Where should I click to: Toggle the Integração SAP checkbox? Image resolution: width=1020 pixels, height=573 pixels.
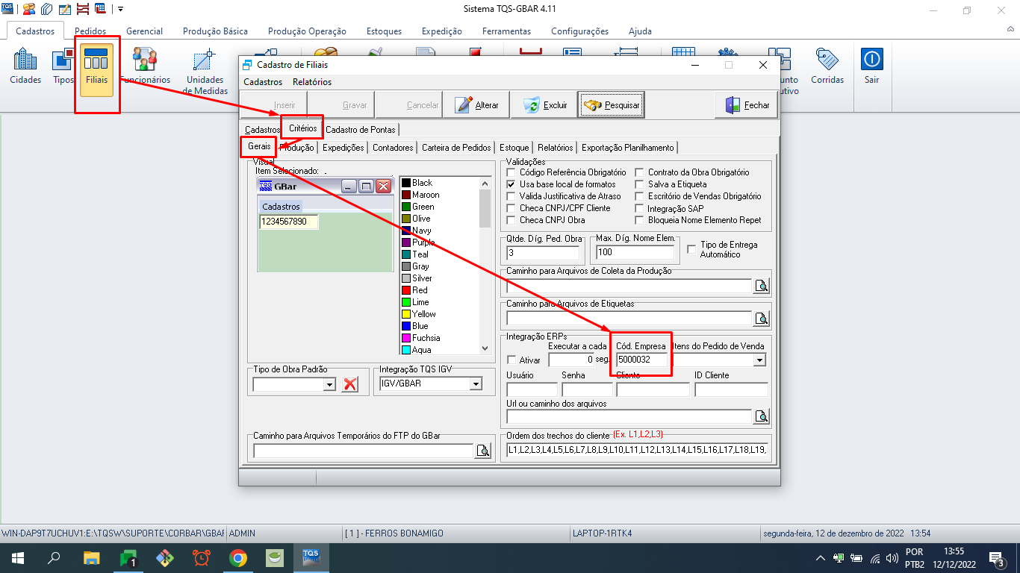click(x=640, y=208)
